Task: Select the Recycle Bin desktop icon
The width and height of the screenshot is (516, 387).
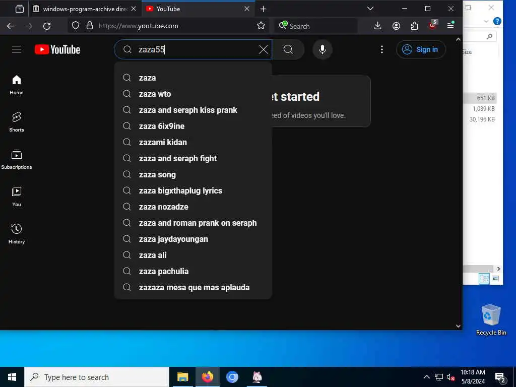Action: point(491,319)
